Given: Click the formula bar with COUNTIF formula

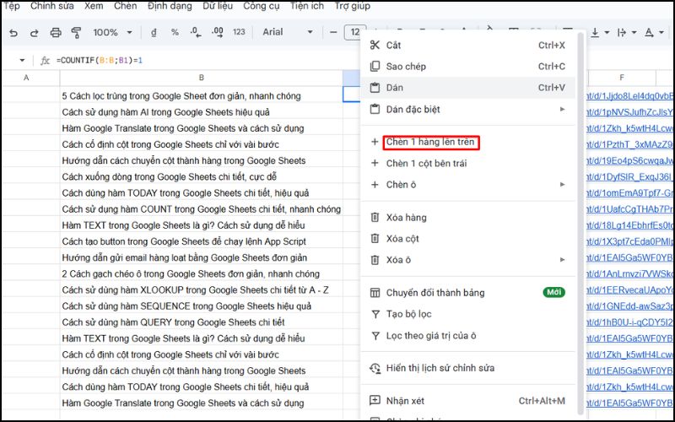Looking at the screenshot, I should point(169,61).
